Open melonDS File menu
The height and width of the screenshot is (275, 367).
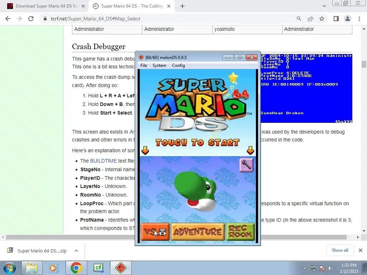144,66
